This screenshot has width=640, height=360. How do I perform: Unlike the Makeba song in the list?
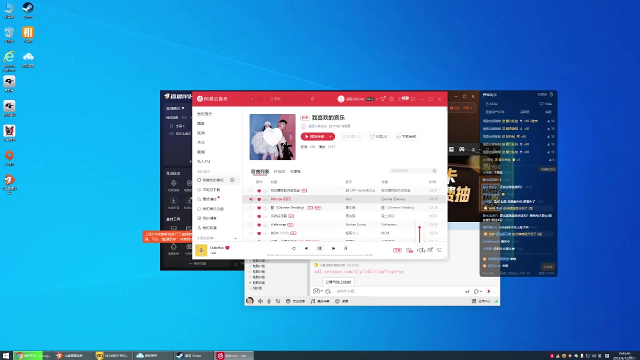259,199
